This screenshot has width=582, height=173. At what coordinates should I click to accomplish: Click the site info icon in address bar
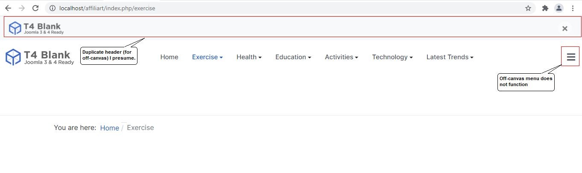(x=53, y=8)
